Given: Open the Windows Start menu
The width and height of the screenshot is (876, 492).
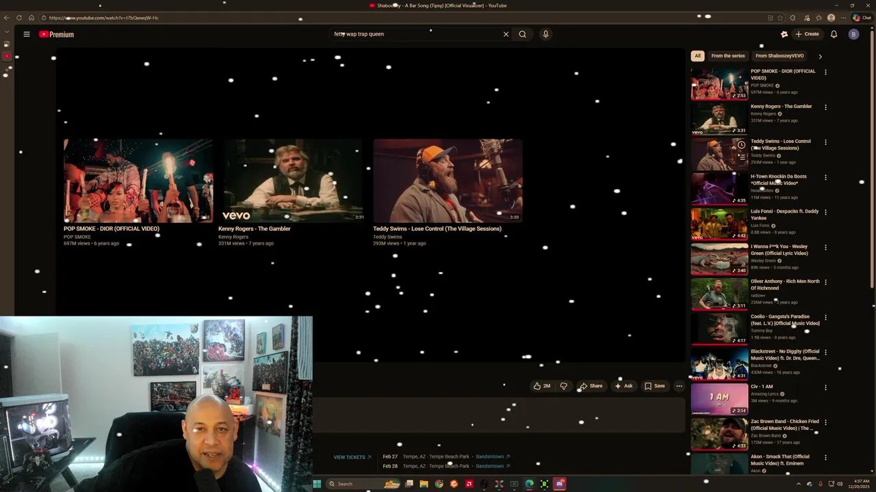Looking at the screenshot, I should coord(317,484).
